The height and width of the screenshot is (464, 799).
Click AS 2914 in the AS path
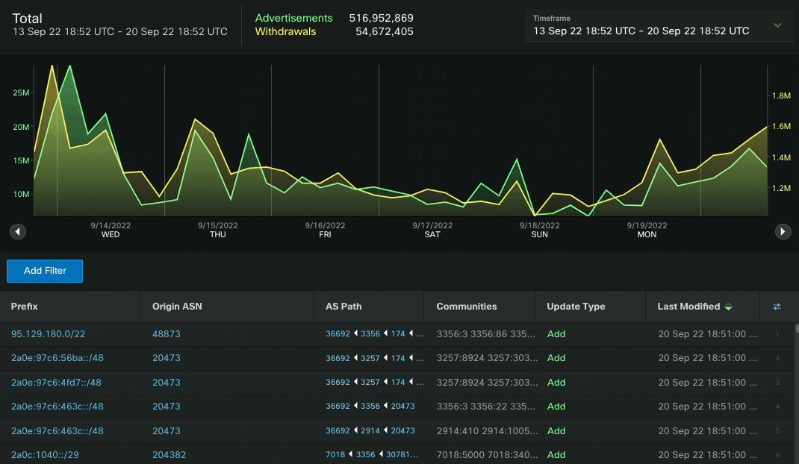pyautogui.click(x=370, y=431)
